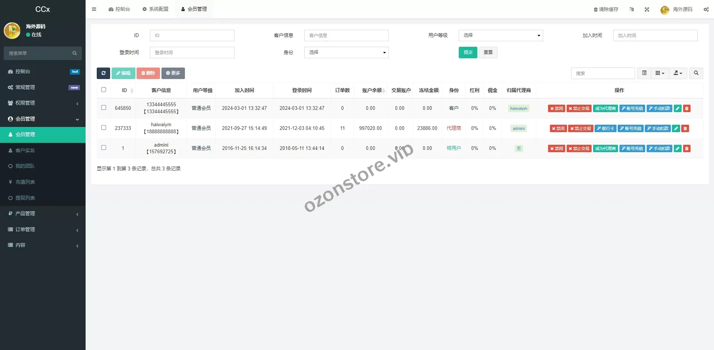Switch to the 系统配置 top tab
The width and height of the screenshot is (714, 350).
[x=156, y=9]
